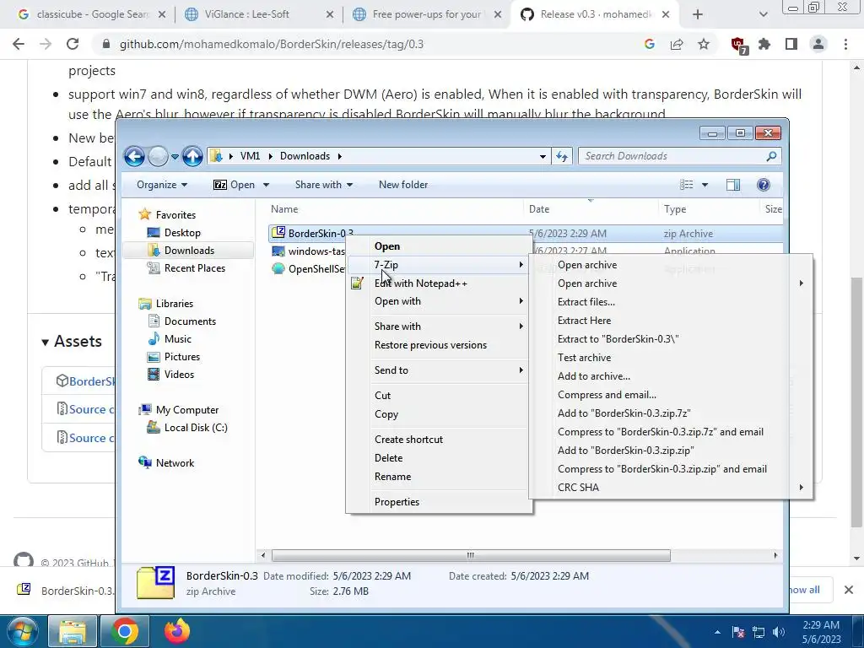Select Extract files... option

pos(586,302)
